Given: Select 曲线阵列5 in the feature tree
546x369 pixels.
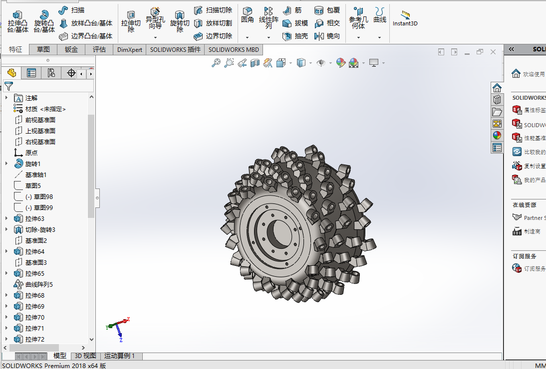Looking at the screenshot, I should tap(33, 285).
